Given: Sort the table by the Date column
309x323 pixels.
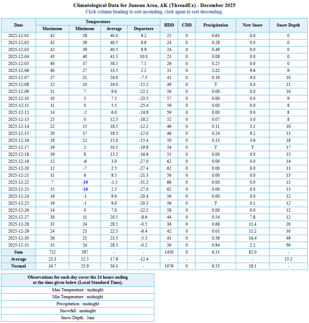Looking at the screenshot, I should pyautogui.click(x=19, y=25).
